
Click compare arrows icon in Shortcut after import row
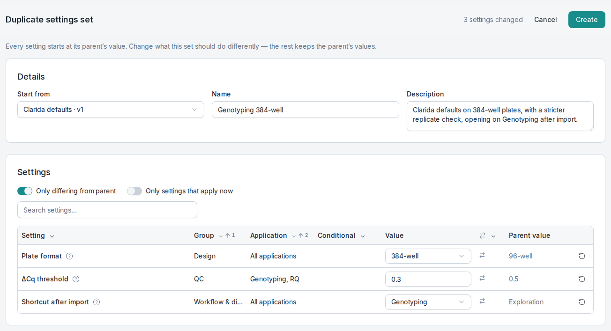tap(482, 302)
